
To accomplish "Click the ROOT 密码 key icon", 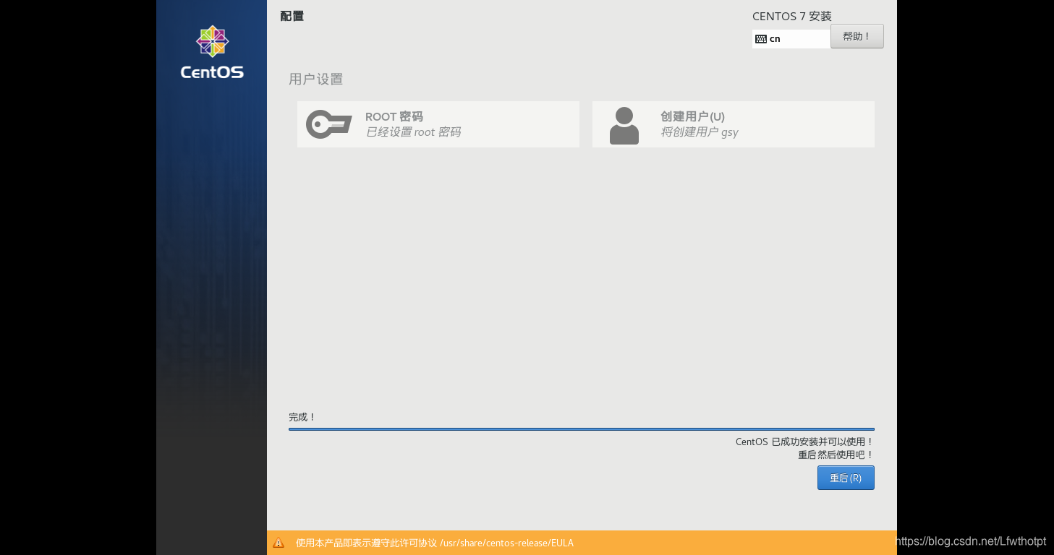I will click(328, 124).
